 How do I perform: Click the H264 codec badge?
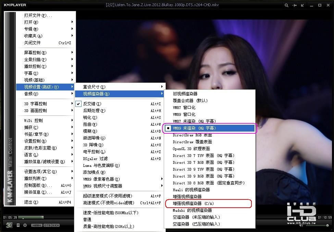[x=37, y=225]
